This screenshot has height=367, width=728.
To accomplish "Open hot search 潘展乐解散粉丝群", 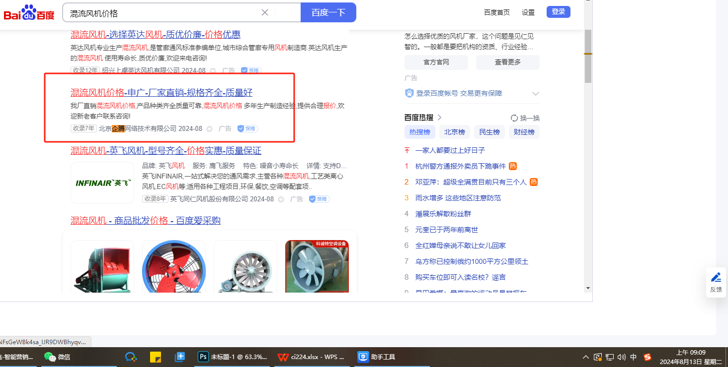I will 443,214.
